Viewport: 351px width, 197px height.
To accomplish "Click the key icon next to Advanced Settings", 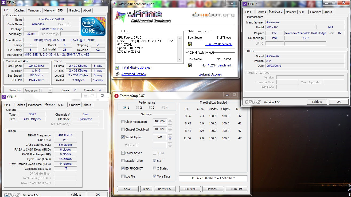I will pos(117,74).
